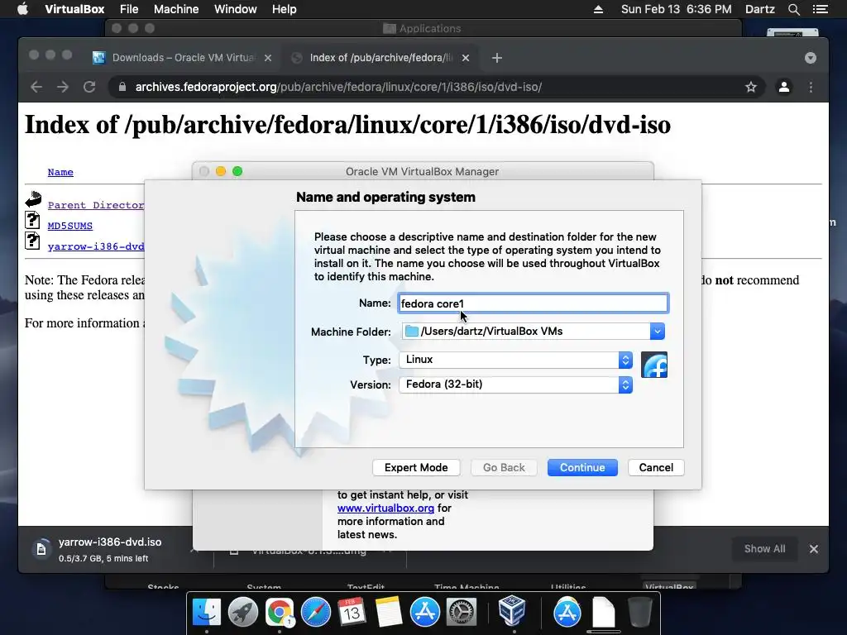This screenshot has height=635, width=847.
Task: Bookmark this page with the star icon
Action: click(751, 87)
